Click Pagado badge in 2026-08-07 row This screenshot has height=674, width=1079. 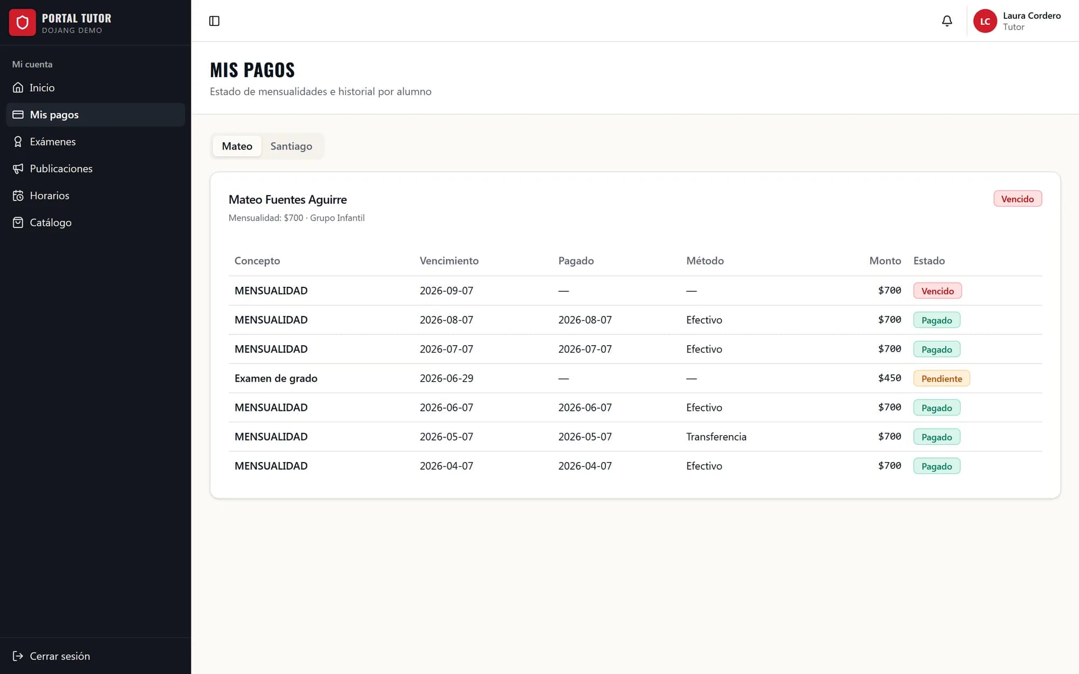pyautogui.click(x=937, y=320)
